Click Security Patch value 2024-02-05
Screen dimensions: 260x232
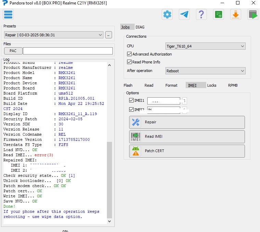point(71,119)
